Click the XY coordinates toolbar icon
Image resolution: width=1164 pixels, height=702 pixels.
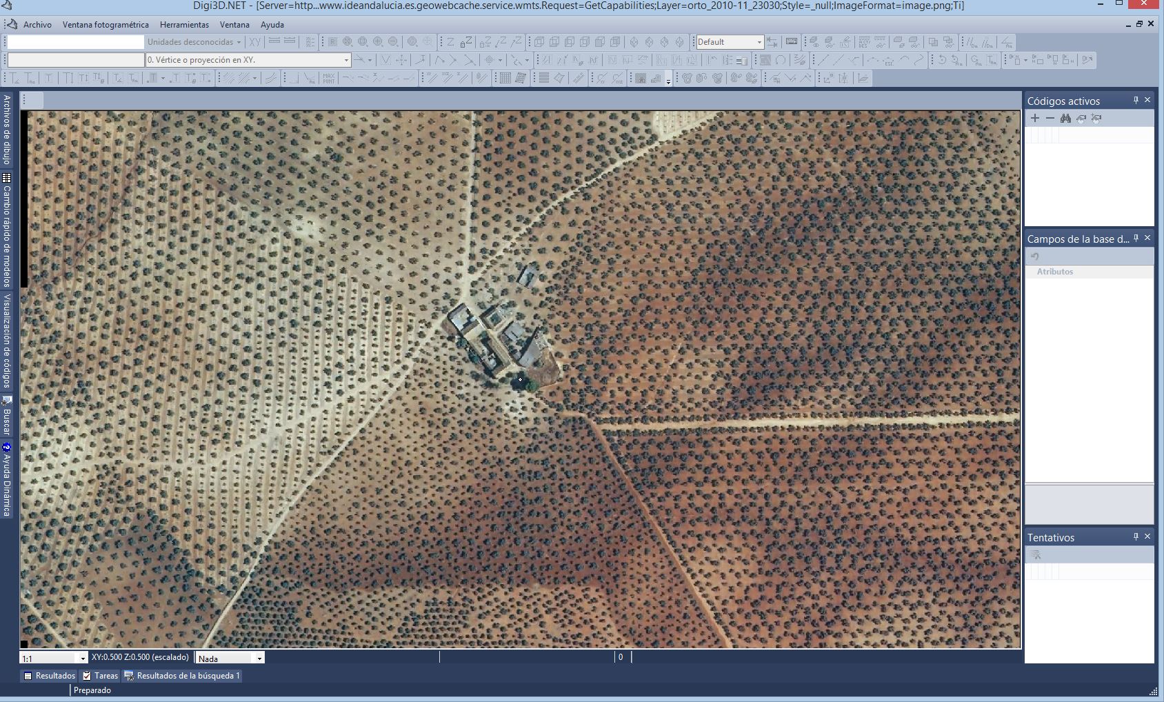point(255,42)
